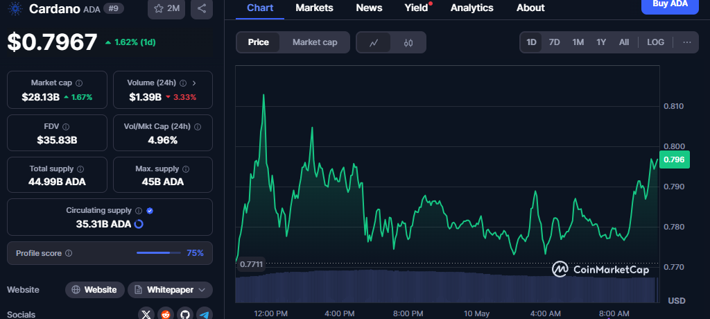710x319 pixels.
Task: Set chart range to 1D
Action: (x=531, y=42)
